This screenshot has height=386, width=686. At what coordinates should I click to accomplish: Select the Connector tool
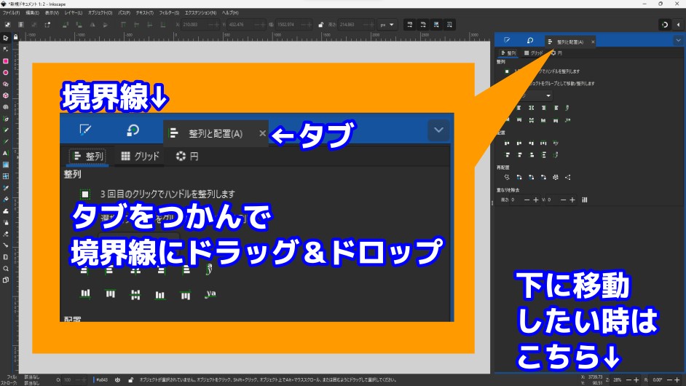click(x=6, y=245)
